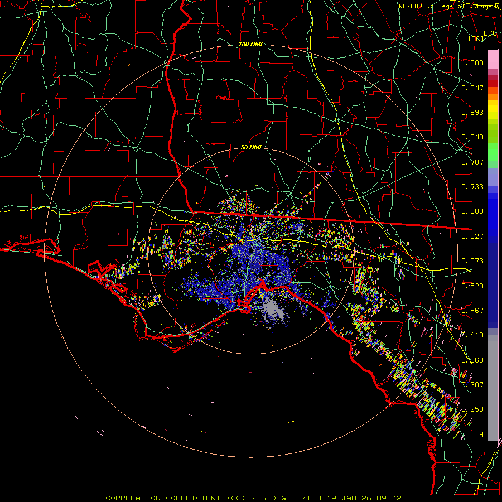Click the 0.947 scale value
Viewport: 502px width, 502px height.
pos(472,88)
